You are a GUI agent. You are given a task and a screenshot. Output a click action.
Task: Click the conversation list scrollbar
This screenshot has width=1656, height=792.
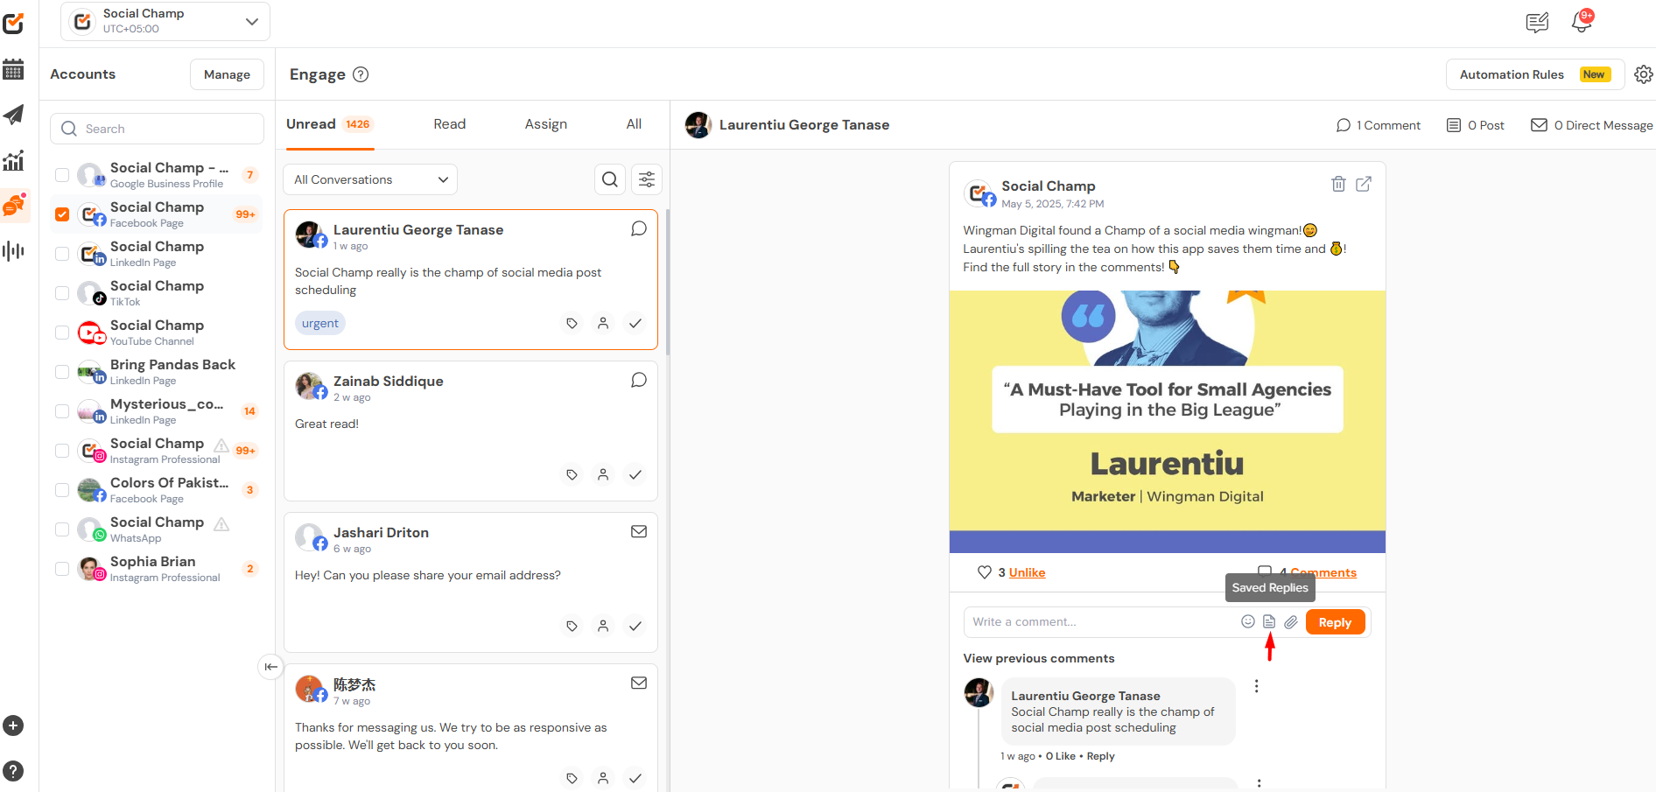click(x=668, y=282)
